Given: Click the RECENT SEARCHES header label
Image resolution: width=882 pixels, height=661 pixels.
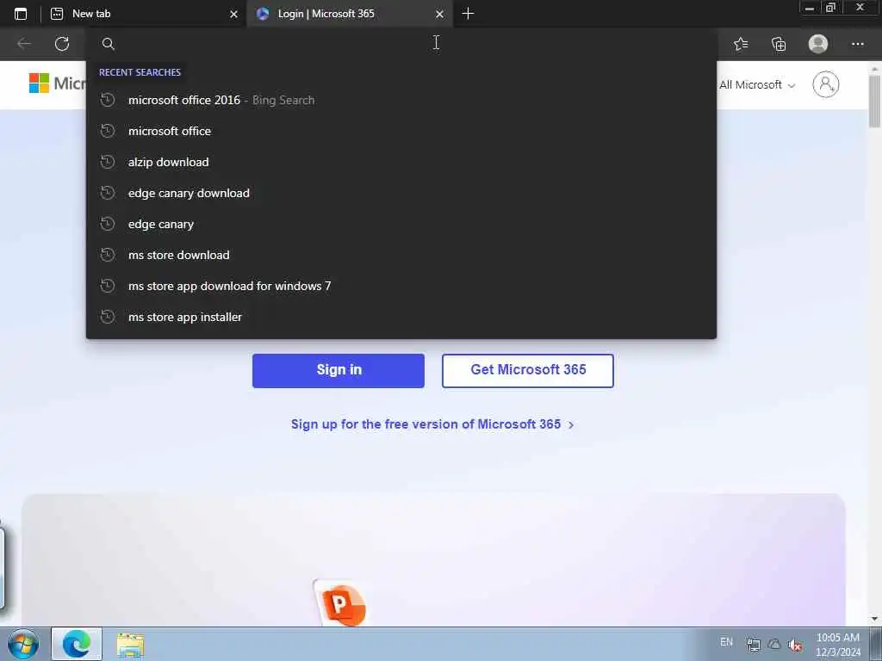Looking at the screenshot, I should coord(140,72).
